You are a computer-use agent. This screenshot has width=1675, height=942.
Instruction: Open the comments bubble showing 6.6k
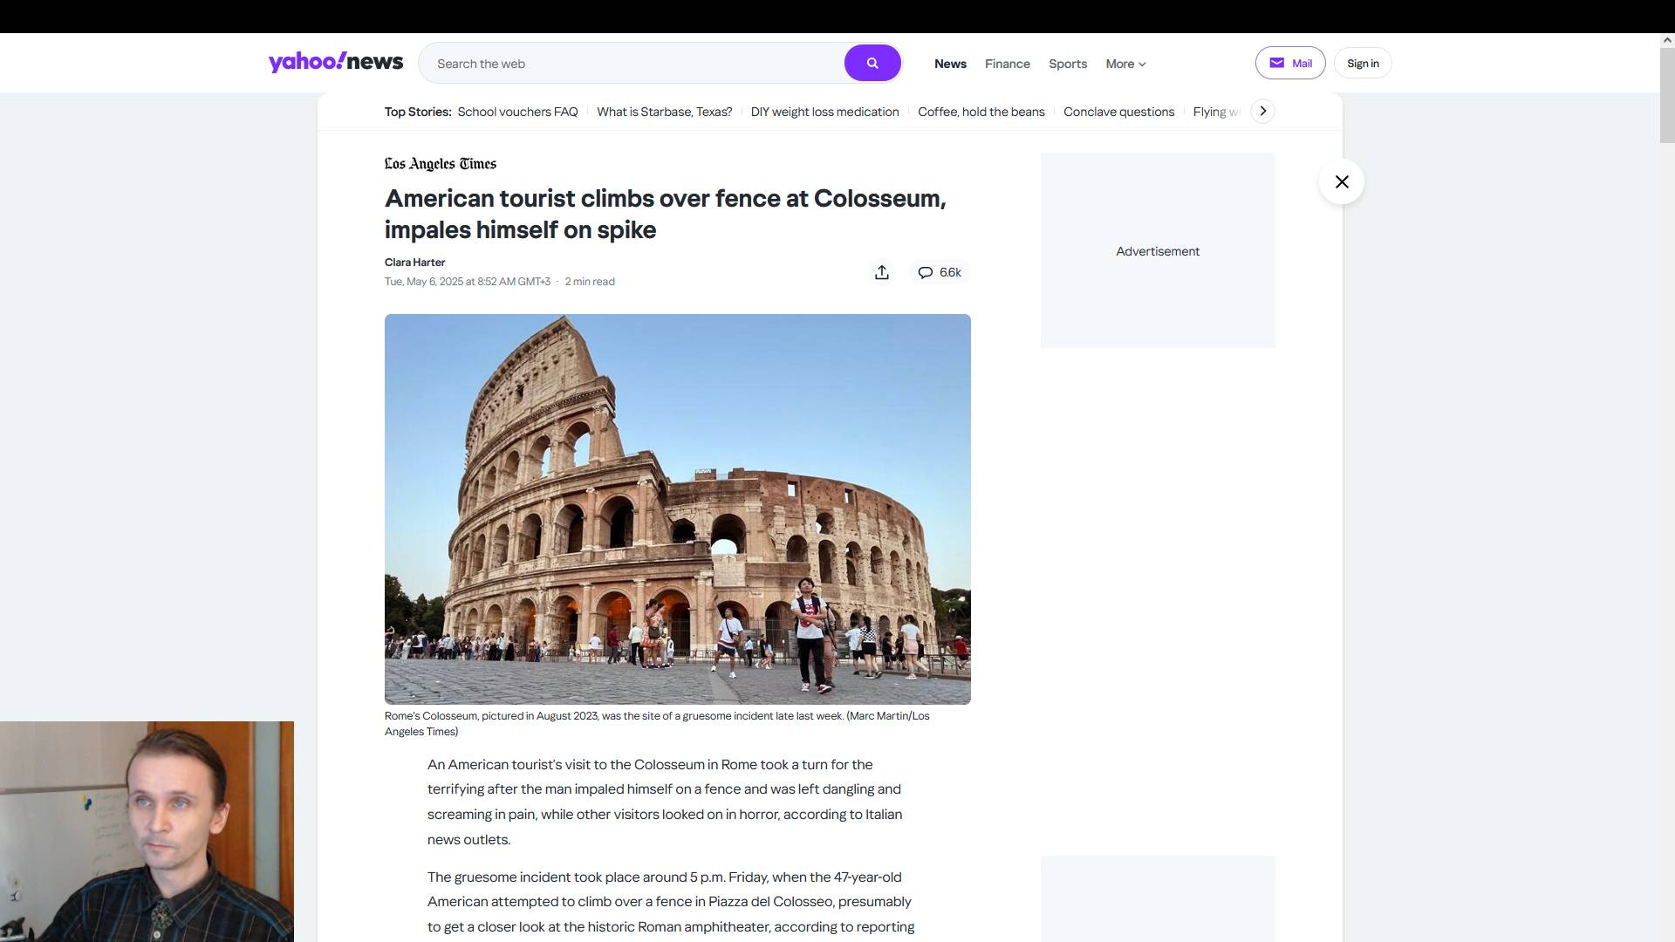pyautogui.click(x=940, y=272)
